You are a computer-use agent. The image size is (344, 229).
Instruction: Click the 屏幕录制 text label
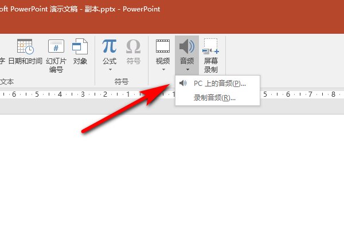[x=210, y=65]
